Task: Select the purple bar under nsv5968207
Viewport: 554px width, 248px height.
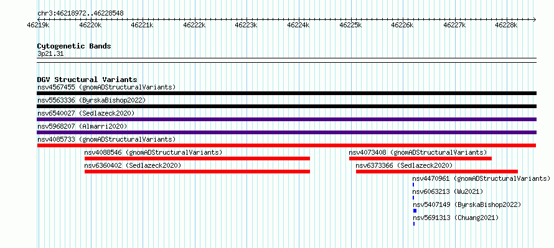Action: 286,132
